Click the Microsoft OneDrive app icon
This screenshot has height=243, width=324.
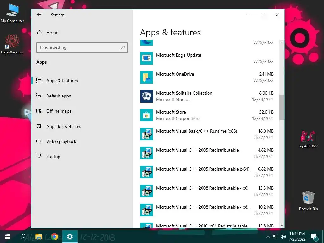click(x=146, y=77)
